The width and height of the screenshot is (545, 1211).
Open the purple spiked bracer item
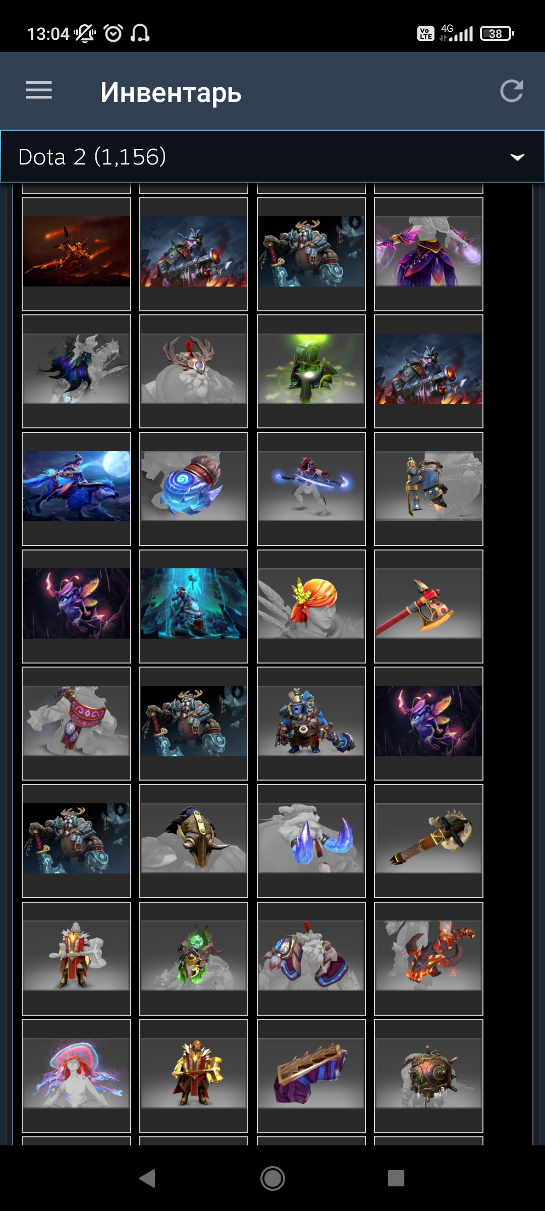click(311, 1076)
